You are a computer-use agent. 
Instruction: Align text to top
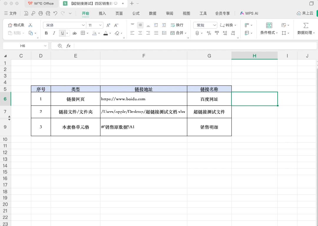tap(132, 25)
